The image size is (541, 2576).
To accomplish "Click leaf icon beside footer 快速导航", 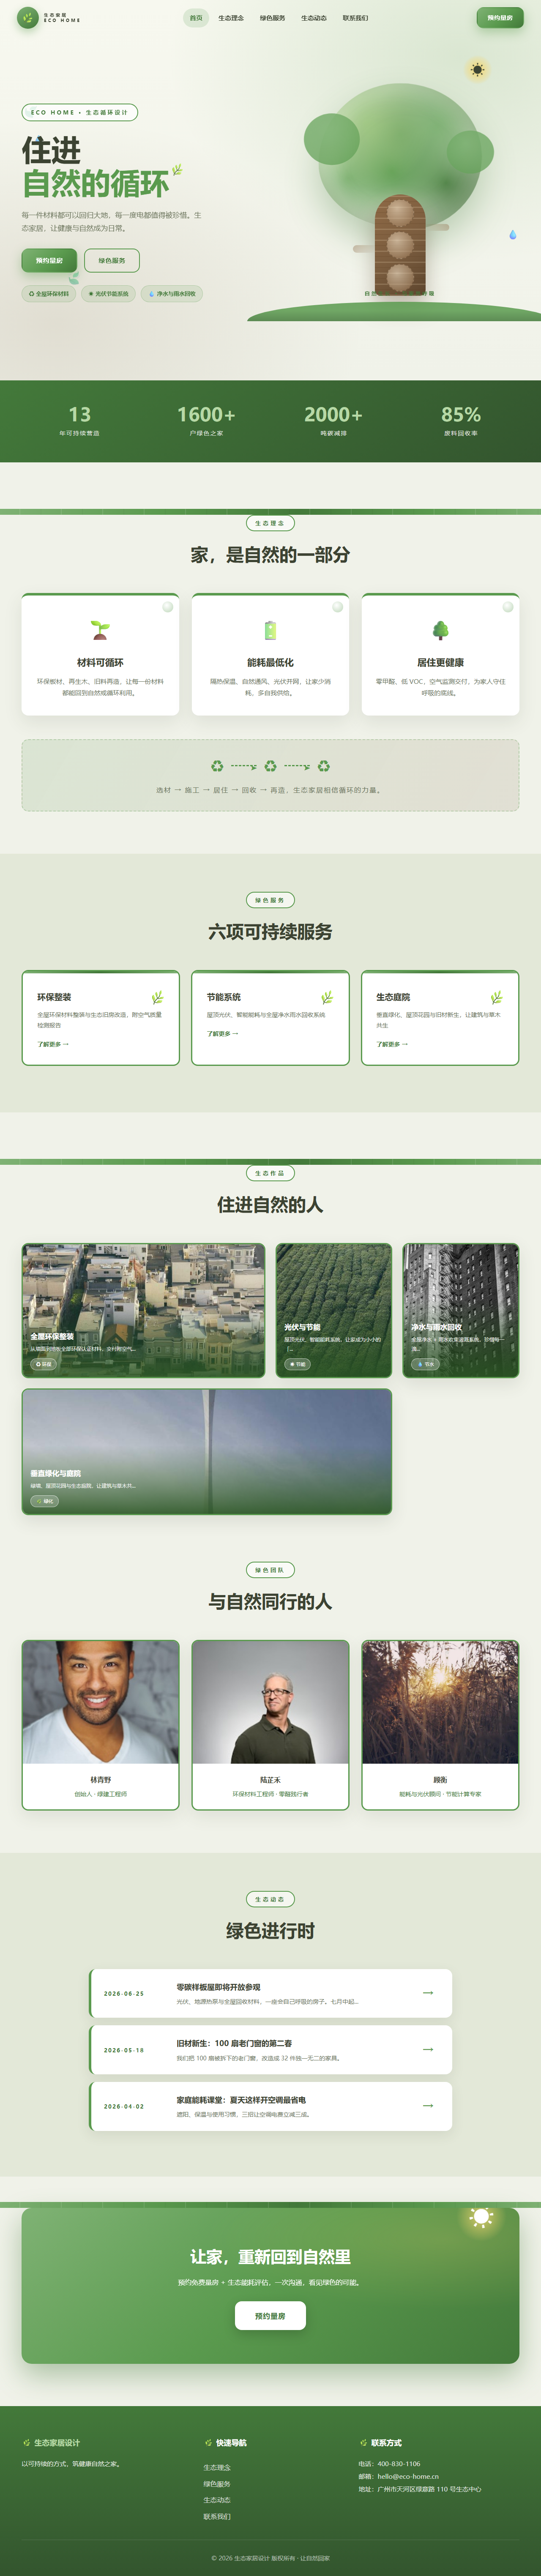I will [x=208, y=2443].
